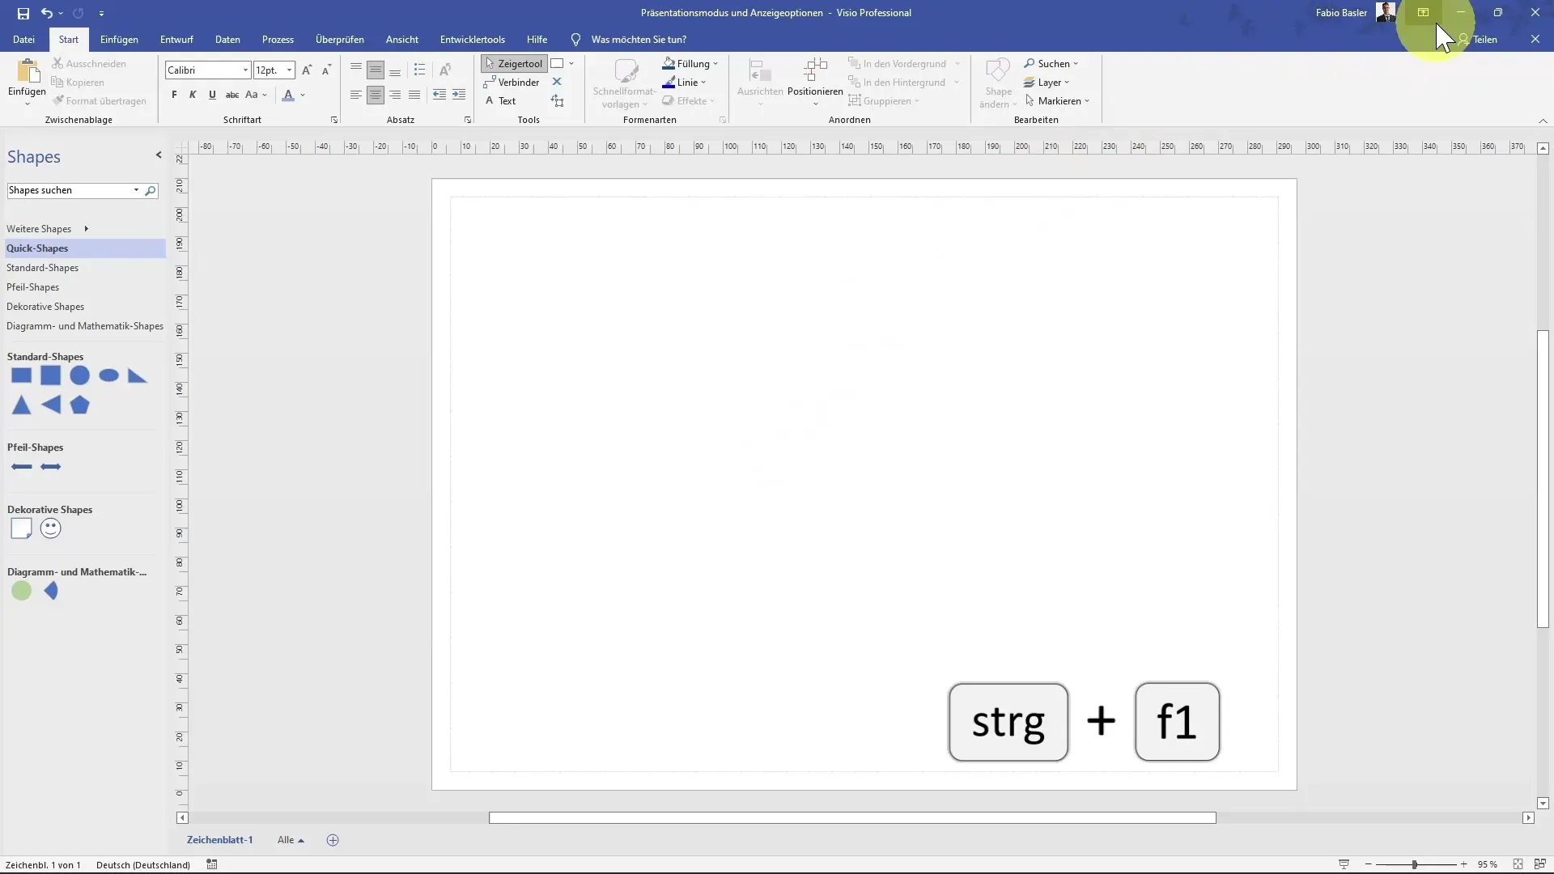Click the zoom in plus button

[x=1463, y=864]
